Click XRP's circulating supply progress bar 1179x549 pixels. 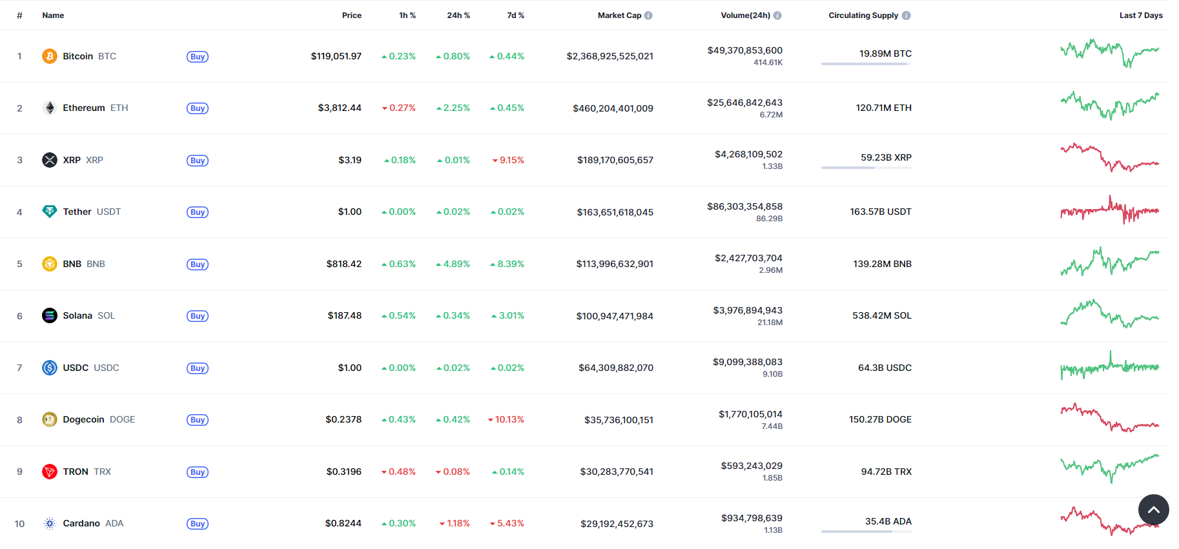point(866,168)
